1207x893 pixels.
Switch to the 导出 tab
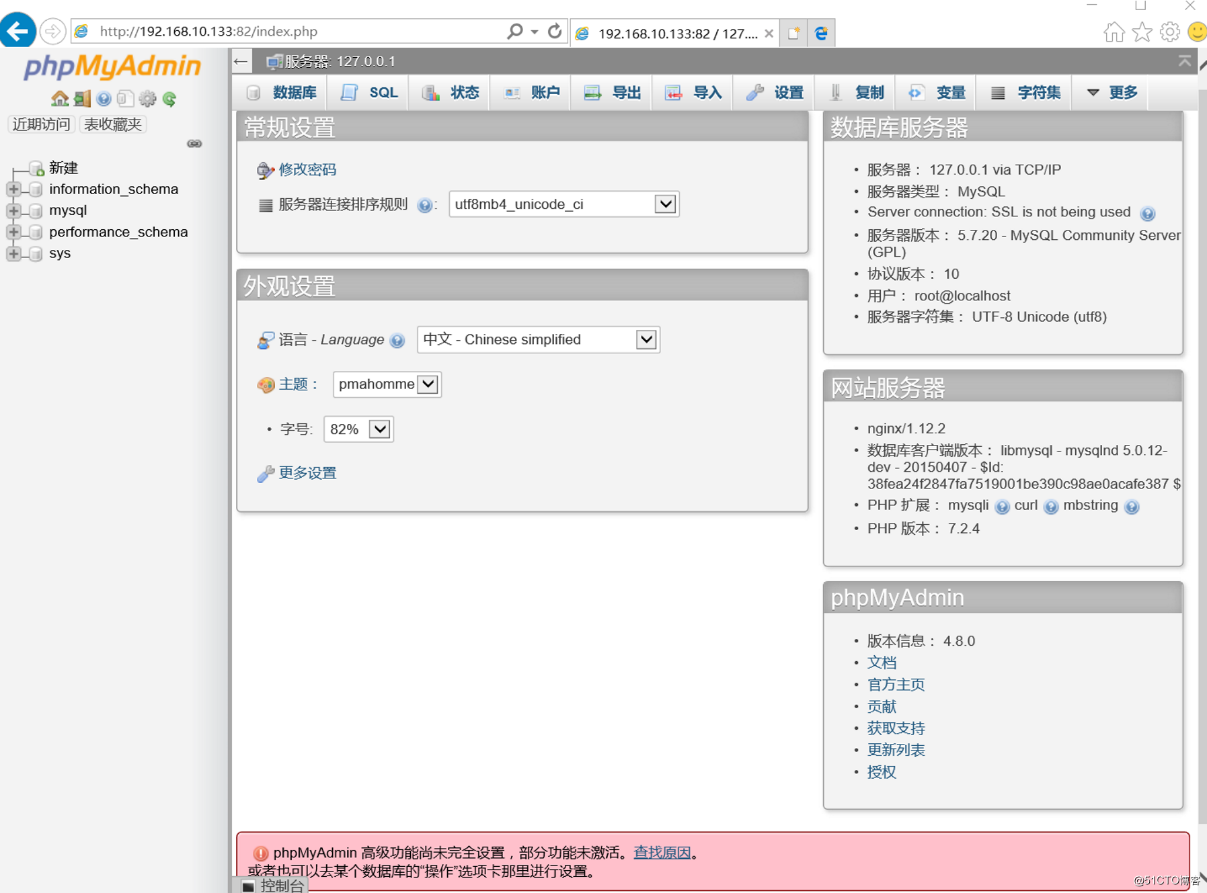pos(612,93)
